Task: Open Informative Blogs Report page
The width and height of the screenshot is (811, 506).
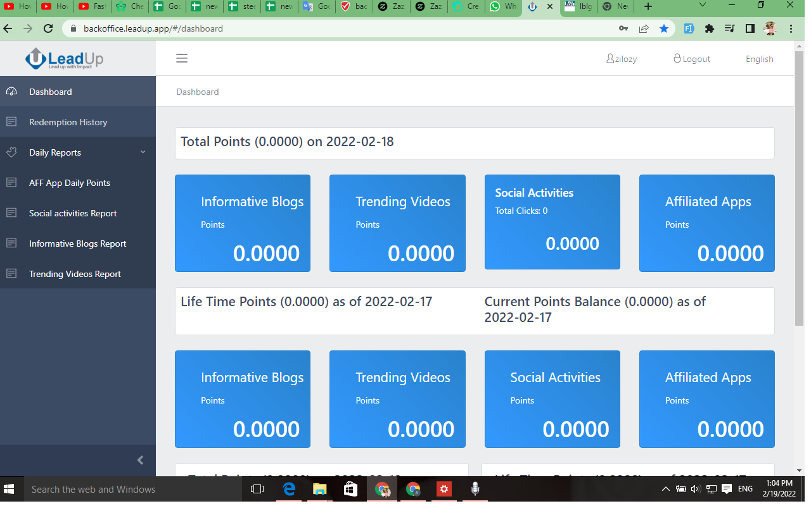Action: [78, 244]
